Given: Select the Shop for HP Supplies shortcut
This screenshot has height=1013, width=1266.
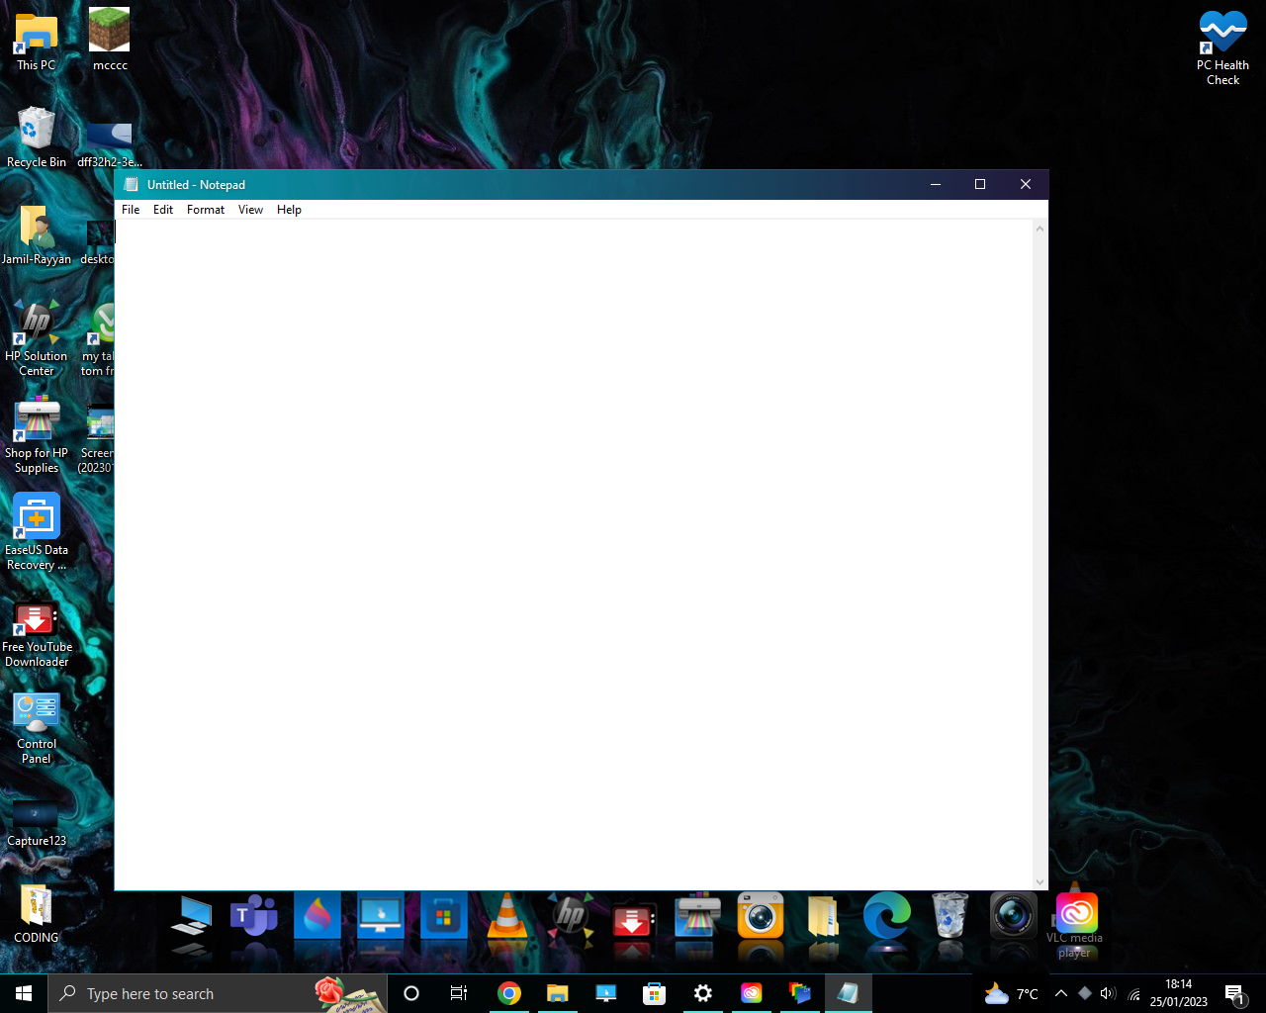Looking at the screenshot, I should coord(37,436).
